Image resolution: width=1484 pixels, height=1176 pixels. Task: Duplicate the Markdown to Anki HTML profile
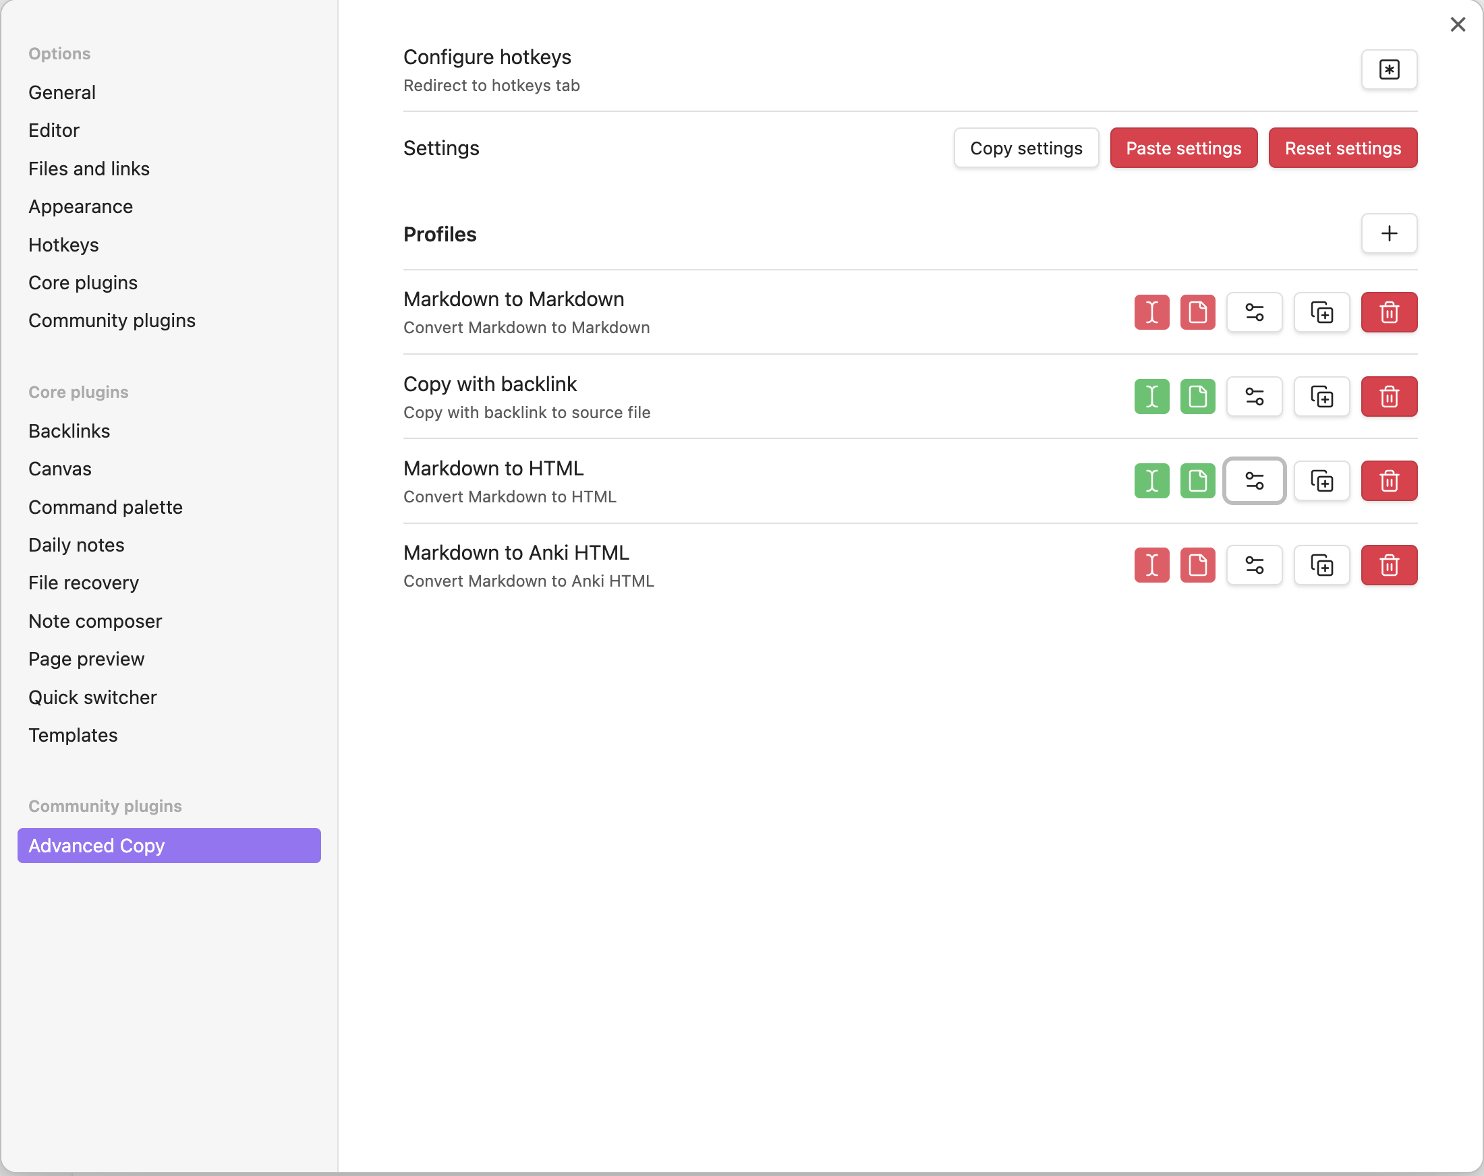click(1321, 566)
